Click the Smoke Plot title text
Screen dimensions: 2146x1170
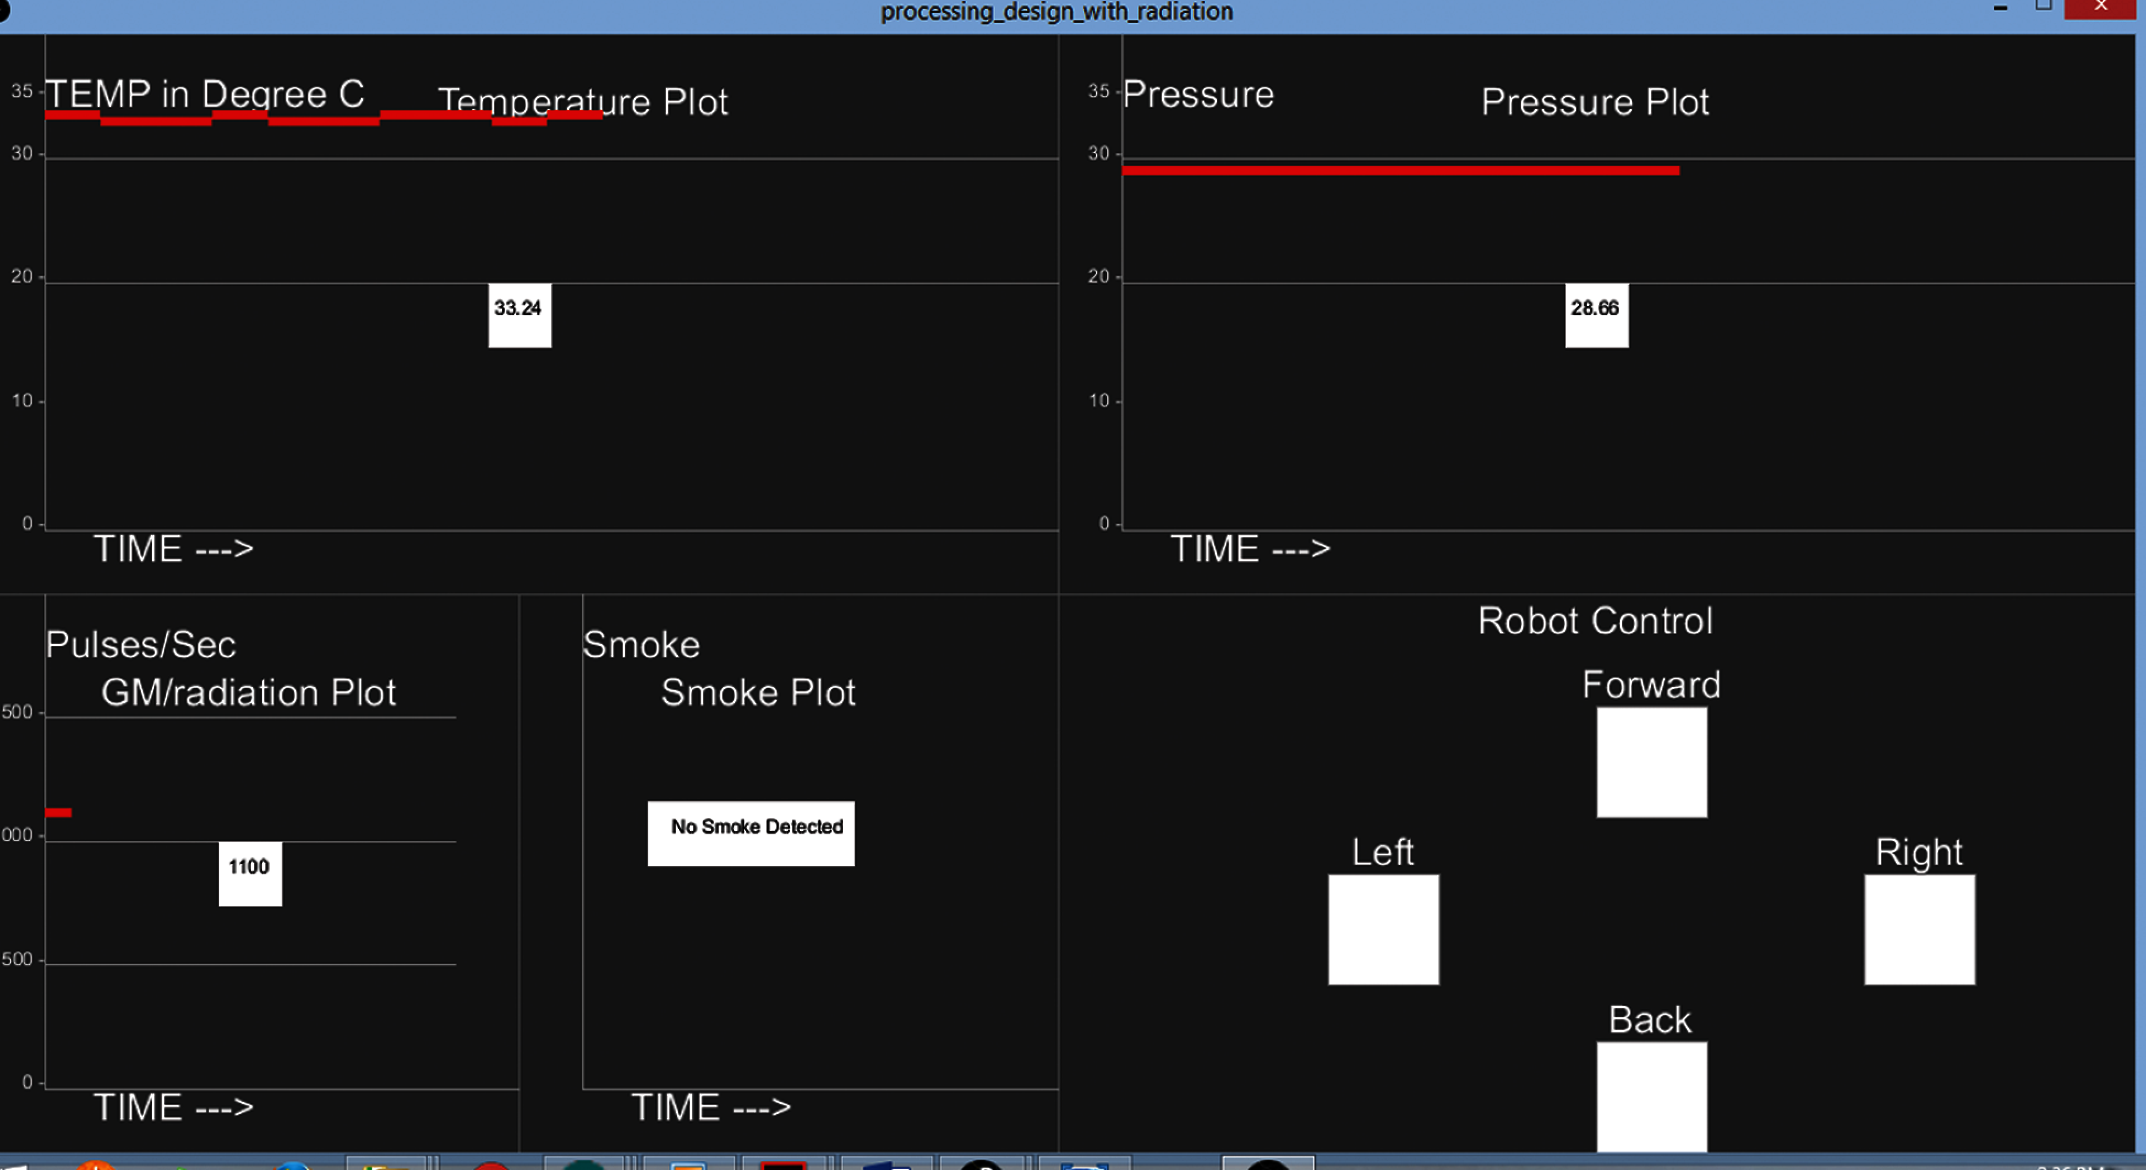757,692
